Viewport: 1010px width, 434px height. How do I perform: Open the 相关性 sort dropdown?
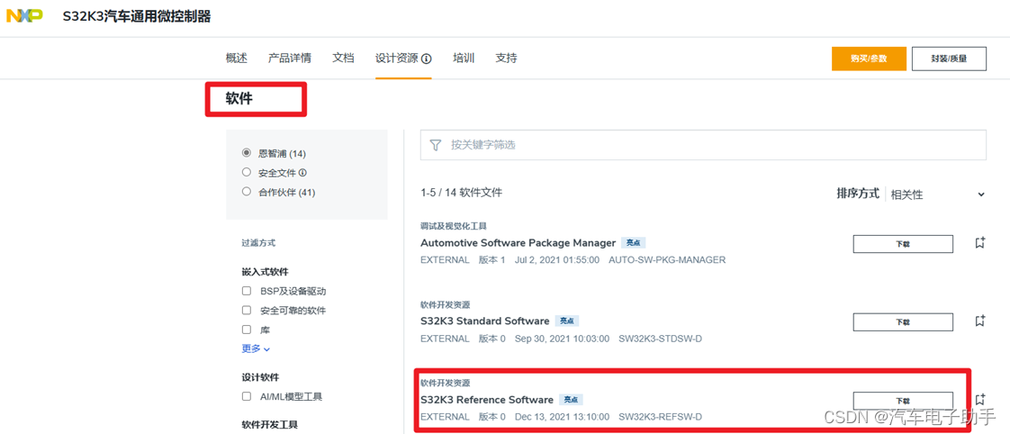pyautogui.click(x=938, y=194)
